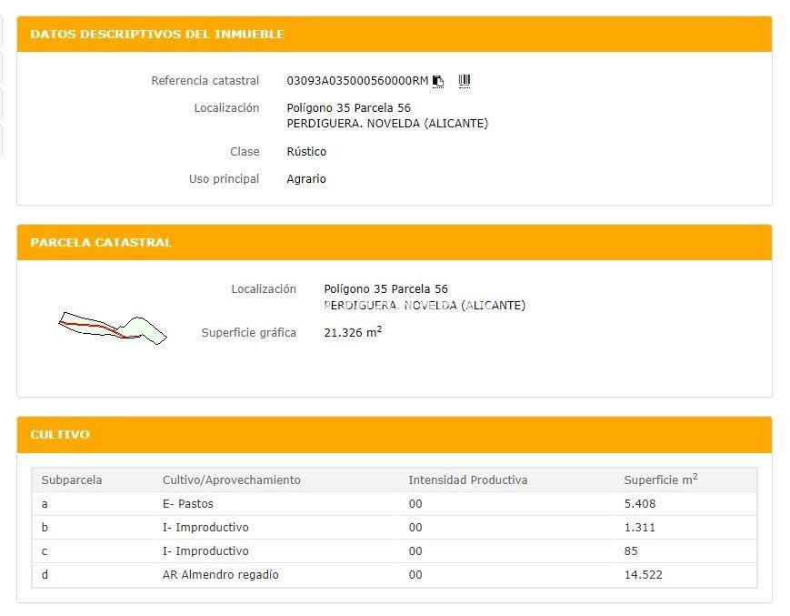Select the 'E- Pastos' crop cell
Screen dimensions: 790x616
(x=188, y=503)
